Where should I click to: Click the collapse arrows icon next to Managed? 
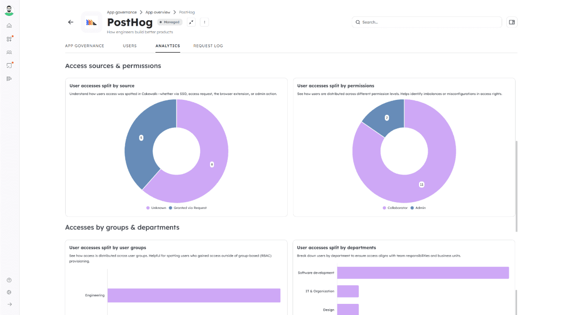click(191, 22)
